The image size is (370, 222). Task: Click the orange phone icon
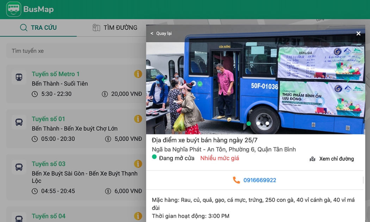coord(236,180)
